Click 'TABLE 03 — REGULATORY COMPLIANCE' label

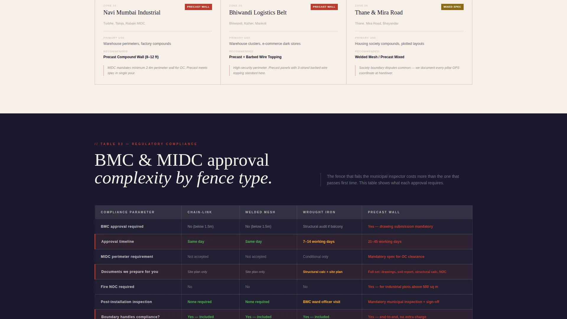click(146, 144)
